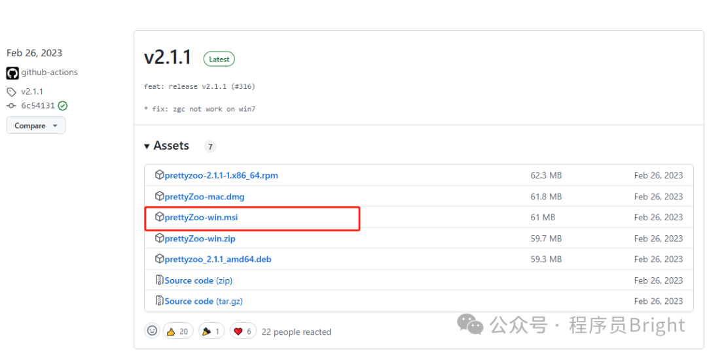Click the tag icon beside v2.1.1
The width and height of the screenshot is (707, 353).
(11, 92)
